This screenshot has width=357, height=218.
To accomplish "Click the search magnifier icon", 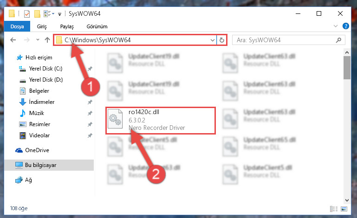I will [x=338, y=40].
